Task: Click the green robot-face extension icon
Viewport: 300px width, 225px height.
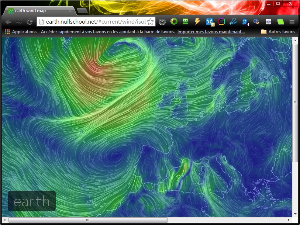Action: point(185,21)
